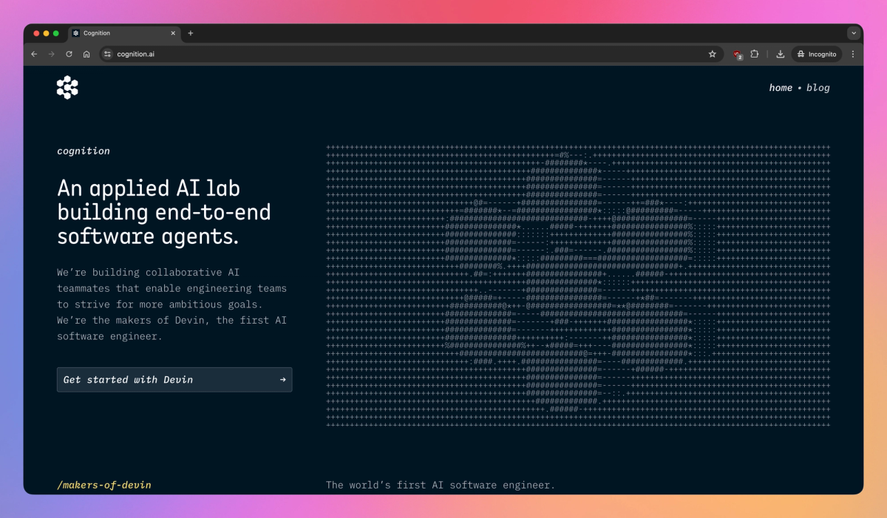Open the Downloads icon
Screen dimensions: 887x518
781,54
